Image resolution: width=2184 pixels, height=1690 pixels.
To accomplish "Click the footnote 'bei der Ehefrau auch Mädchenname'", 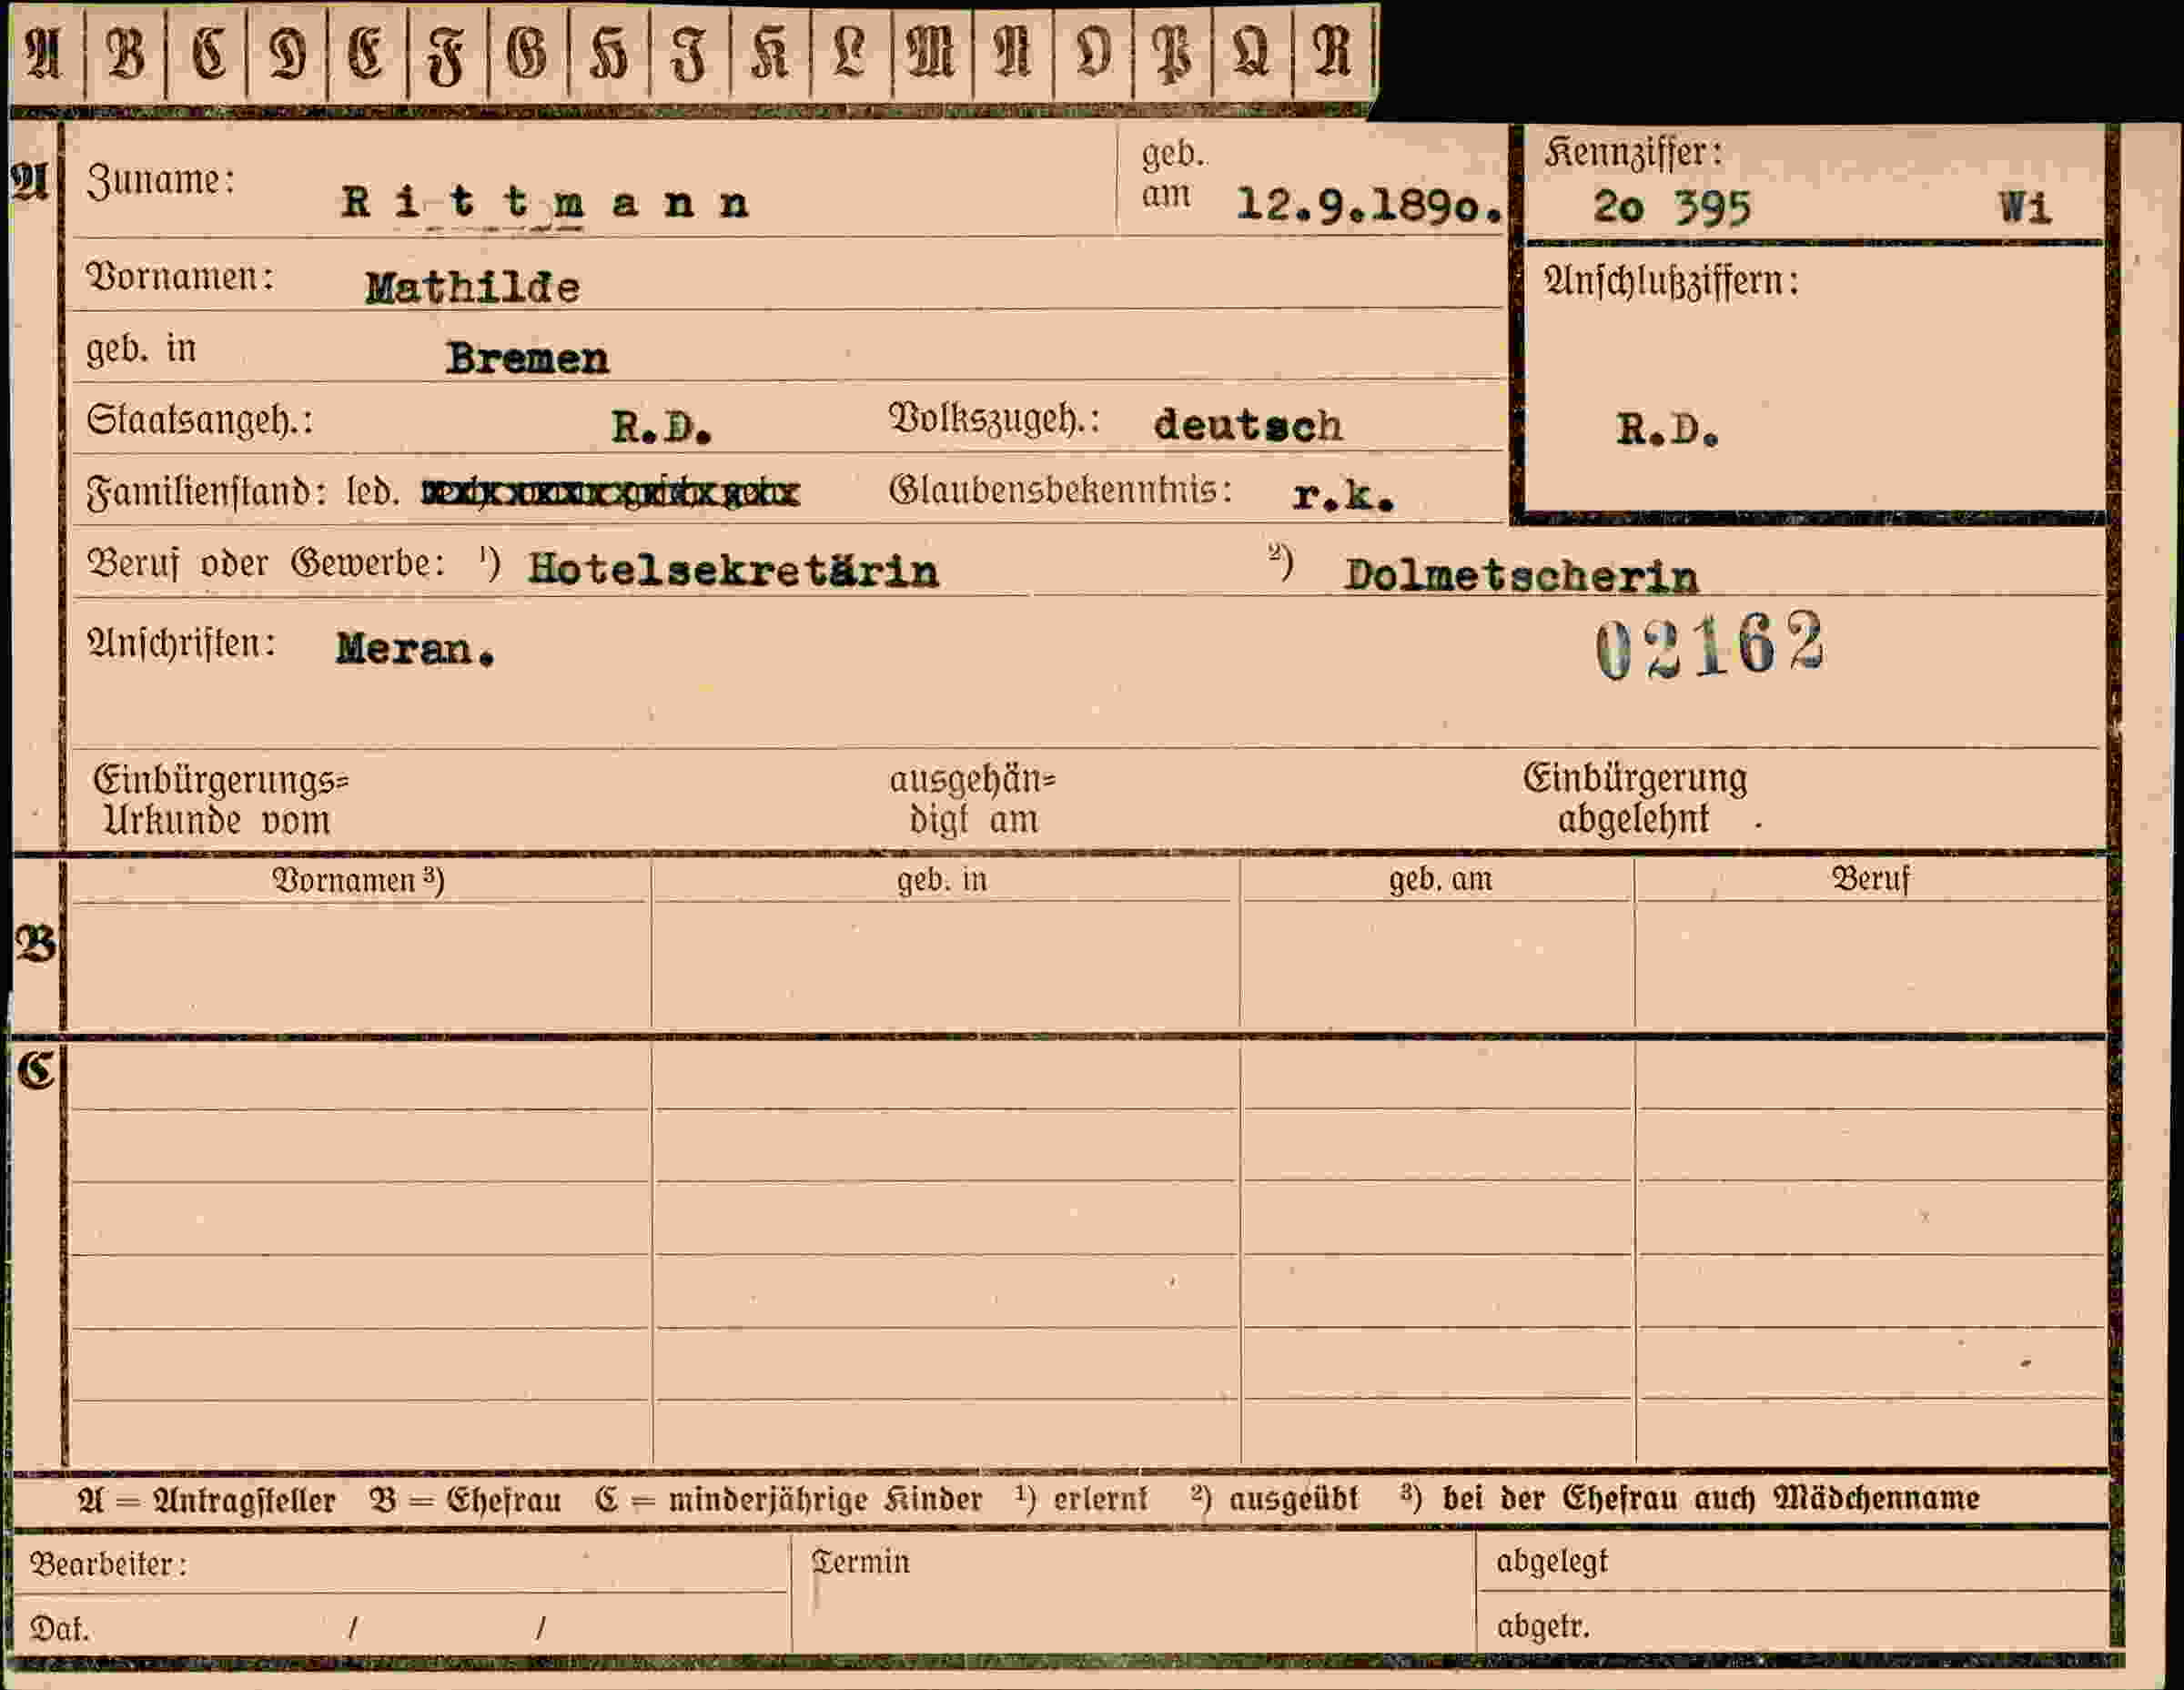I will click(x=1711, y=1498).
